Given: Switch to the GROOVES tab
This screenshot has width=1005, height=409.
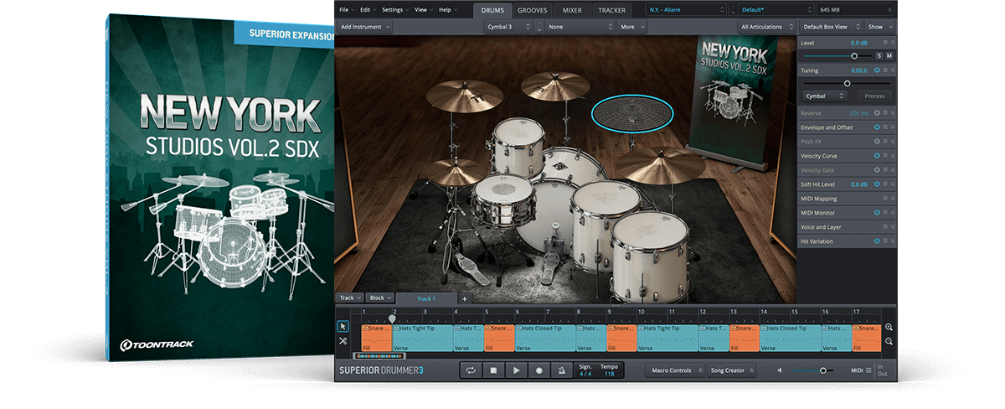Looking at the screenshot, I should tap(533, 10).
